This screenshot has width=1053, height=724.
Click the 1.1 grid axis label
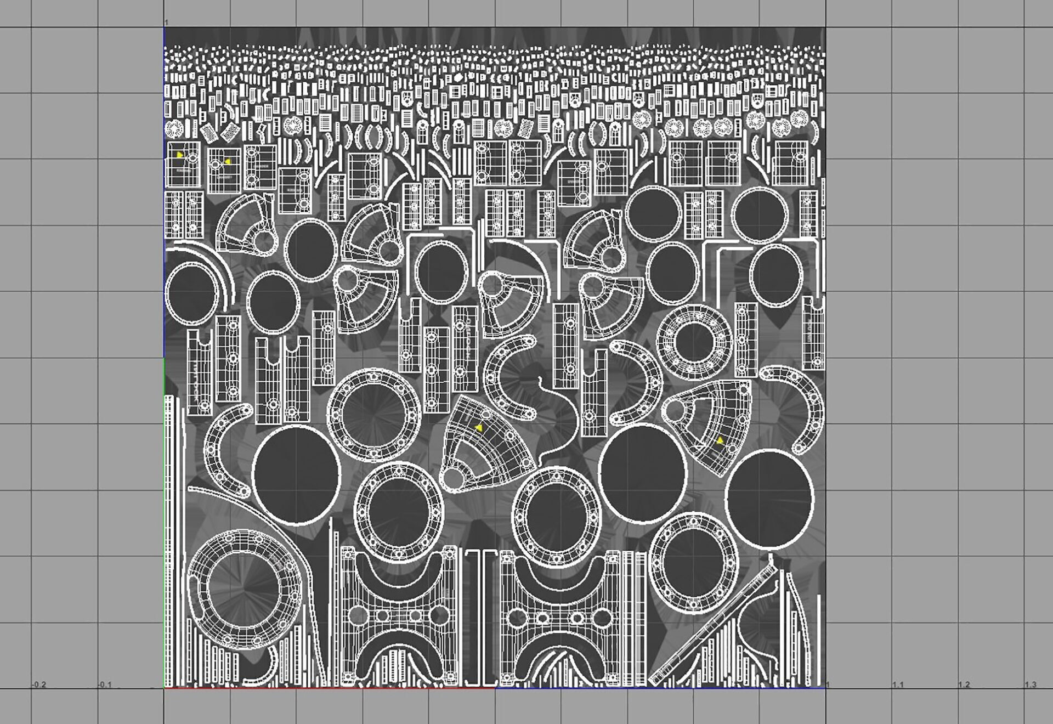point(898,685)
